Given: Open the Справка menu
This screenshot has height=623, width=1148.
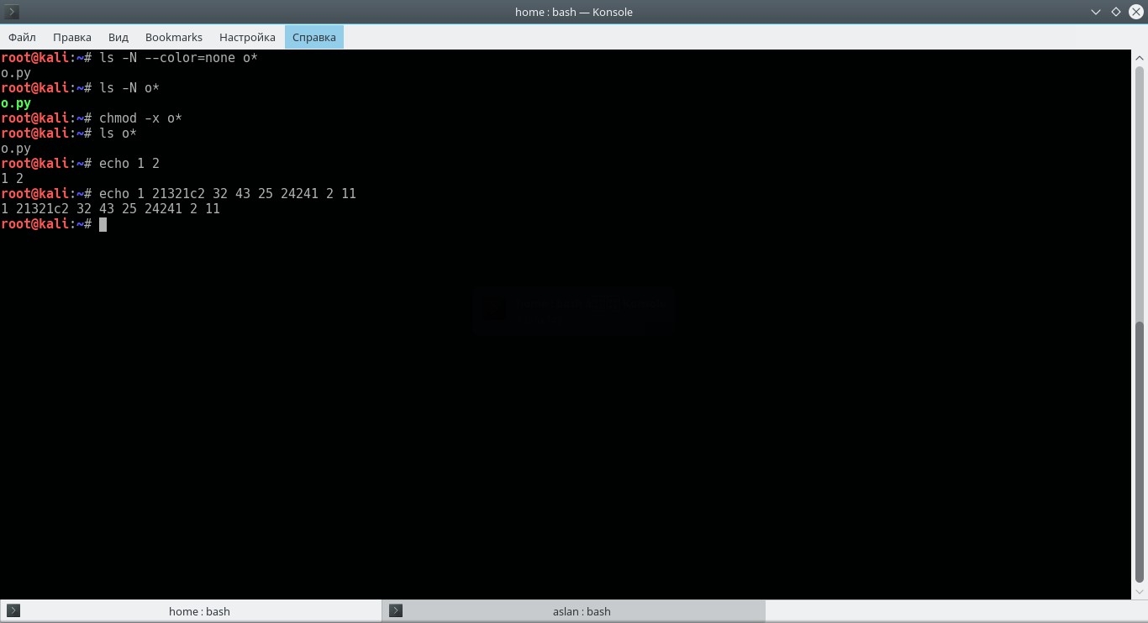Looking at the screenshot, I should (314, 37).
